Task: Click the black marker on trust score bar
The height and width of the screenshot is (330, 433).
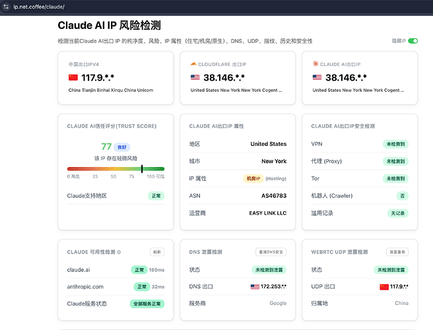Action: 142,169
